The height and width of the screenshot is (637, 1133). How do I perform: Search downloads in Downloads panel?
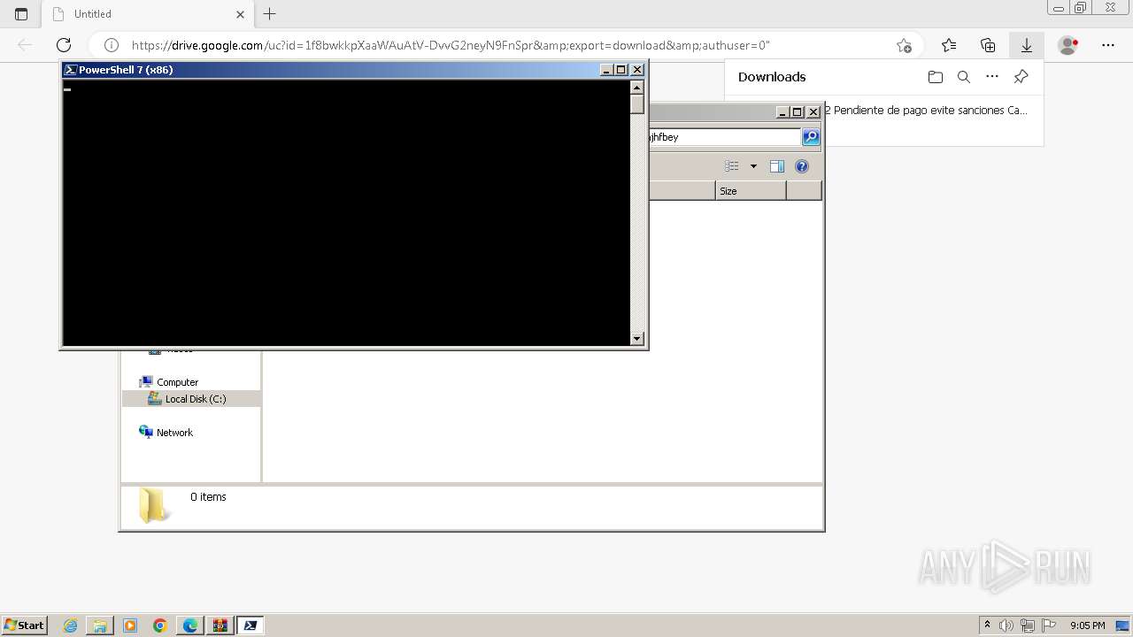point(964,77)
